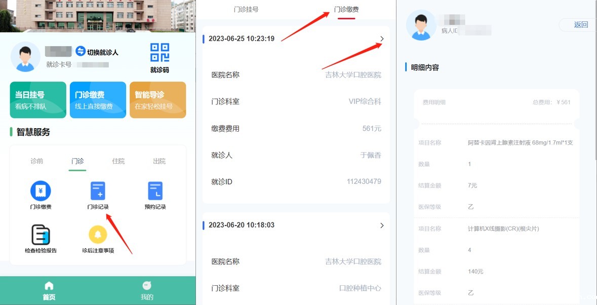Click the 切换就诊人 switch icon
The height and width of the screenshot is (305, 597).
pyautogui.click(x=81, y=52)
